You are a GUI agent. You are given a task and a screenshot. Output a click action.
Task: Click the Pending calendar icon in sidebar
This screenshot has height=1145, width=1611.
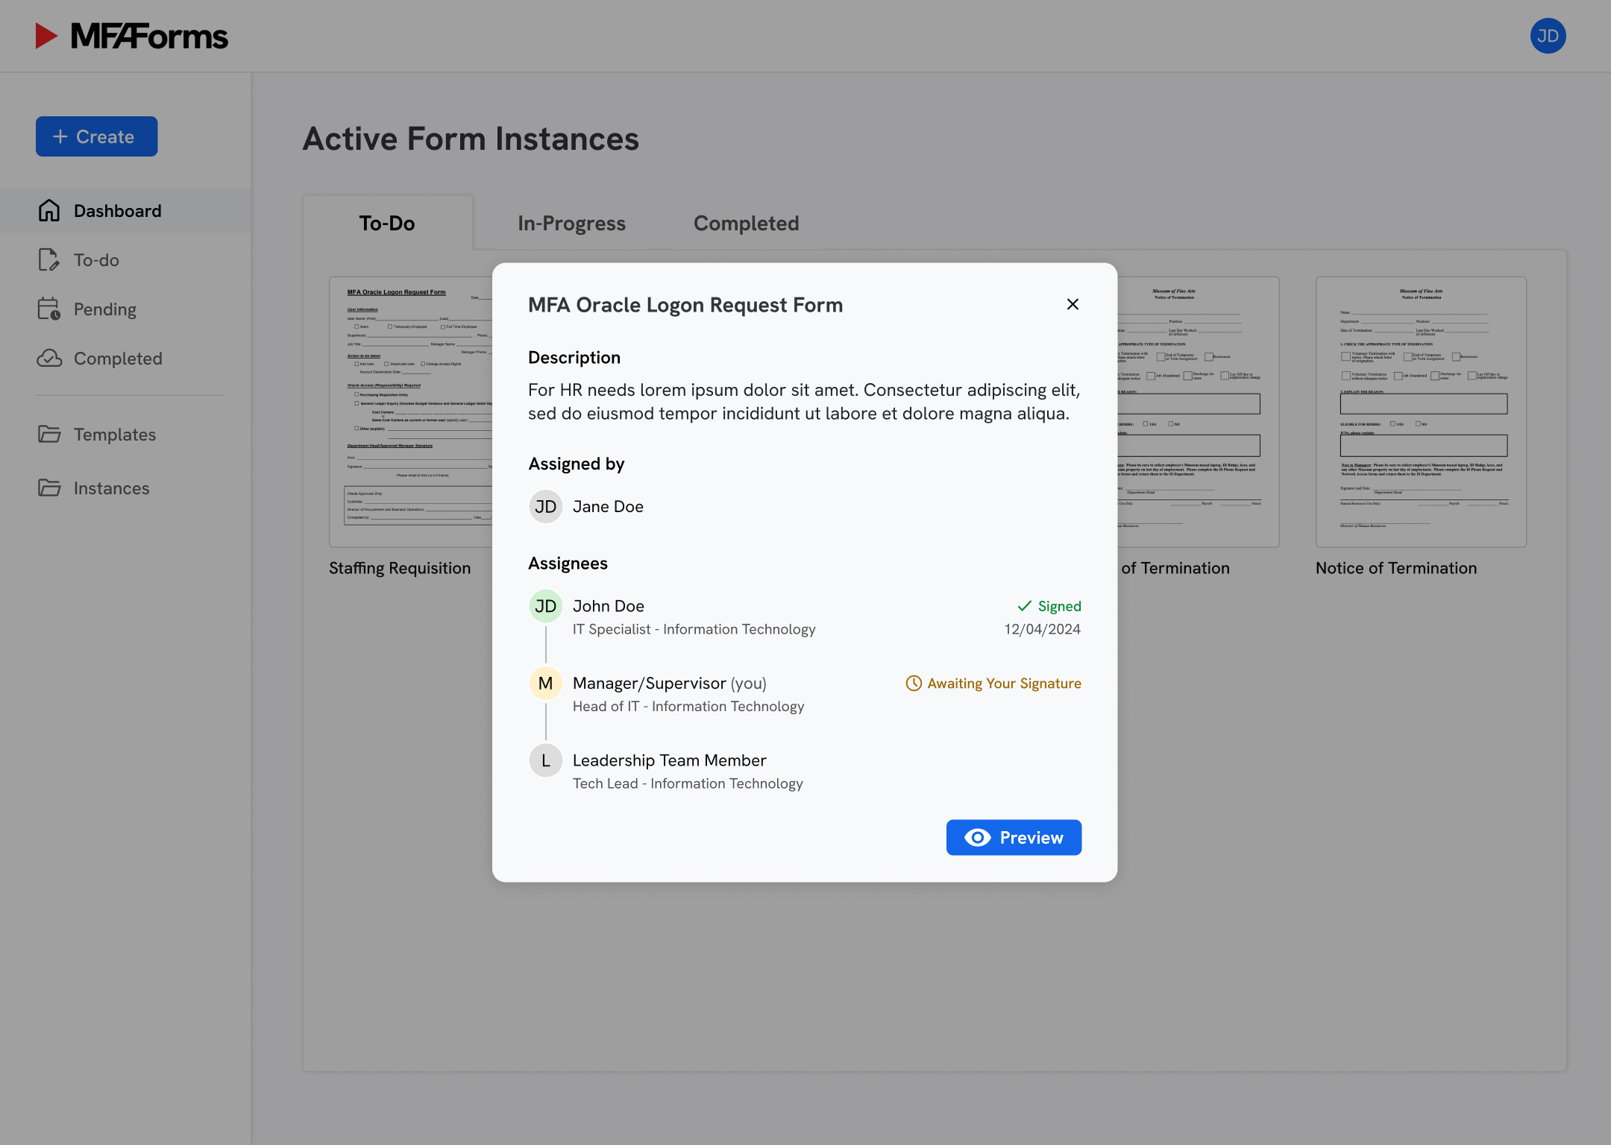(x=49, y=309)
